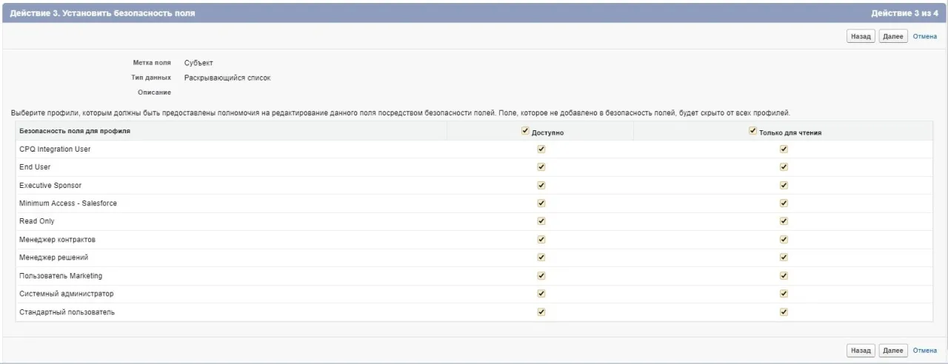Screen dimensions: 948x364
Task: Toggle read-only for Менеджер решений
Action: tap(784, 257)
